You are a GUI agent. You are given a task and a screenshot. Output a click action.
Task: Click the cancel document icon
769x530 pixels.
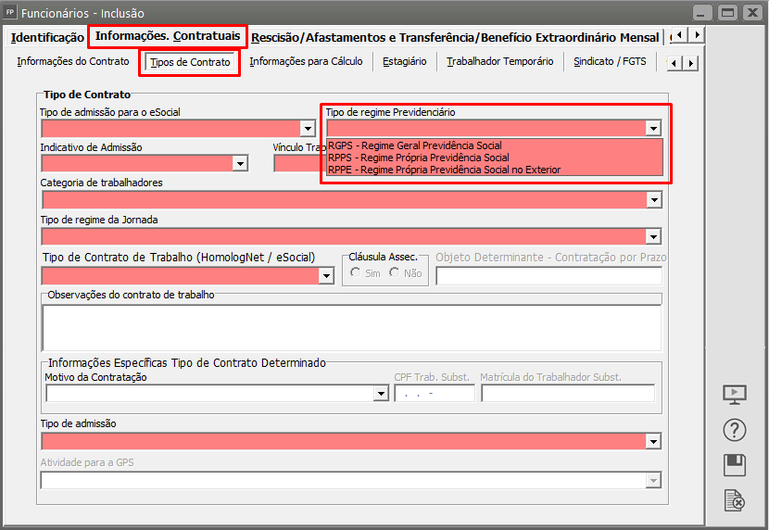click(x=734, y=501)
